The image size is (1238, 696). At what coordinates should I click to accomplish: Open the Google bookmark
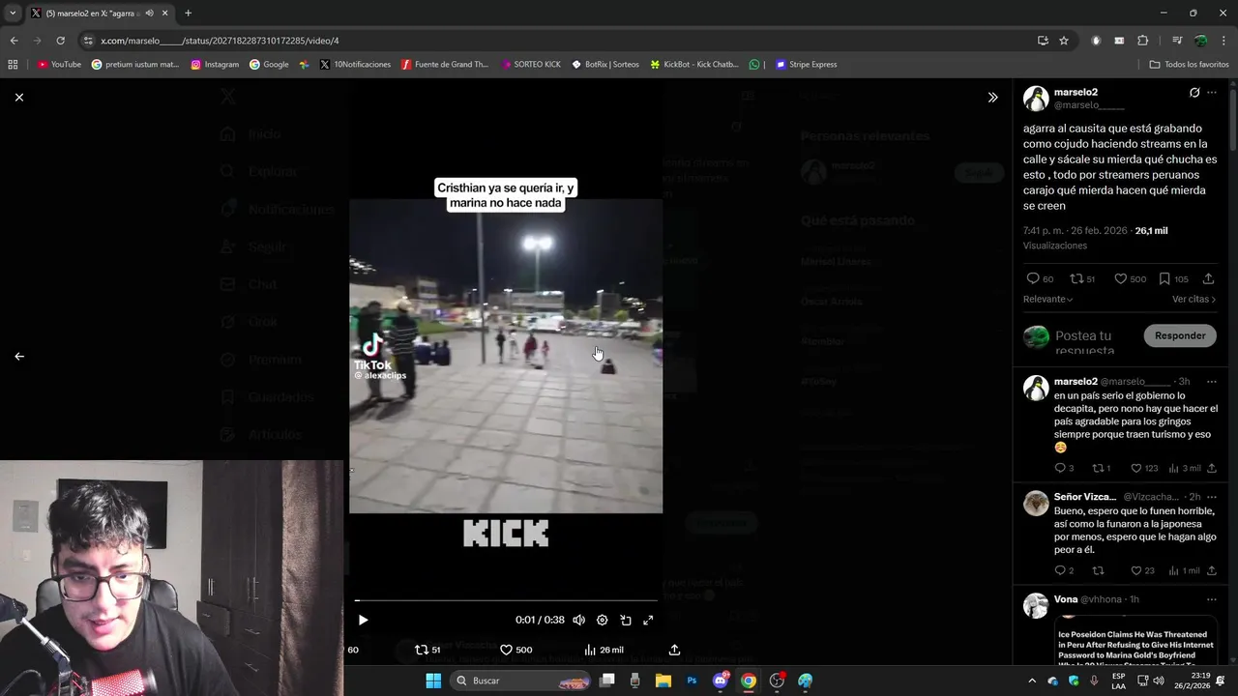(x=269, y=65)
